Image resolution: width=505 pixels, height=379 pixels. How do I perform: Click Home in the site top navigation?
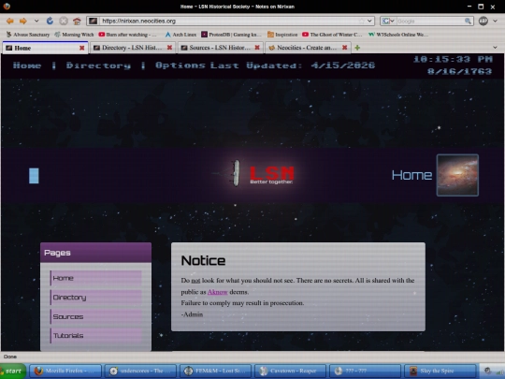pos(27,66)
